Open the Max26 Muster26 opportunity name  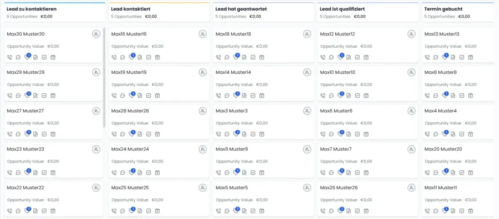(x=338, y=188)
